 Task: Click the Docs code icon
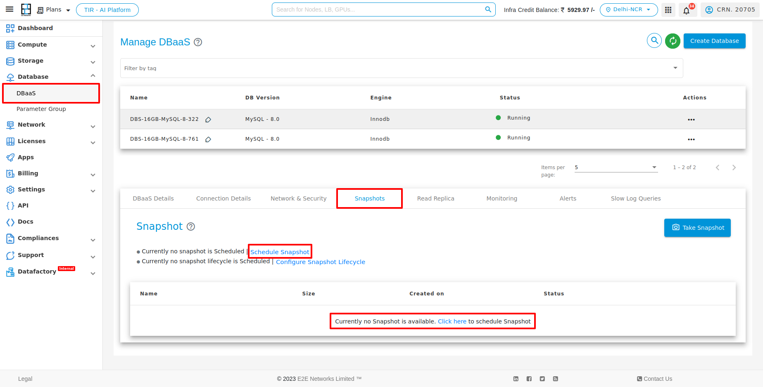click(x=10, y=222)
